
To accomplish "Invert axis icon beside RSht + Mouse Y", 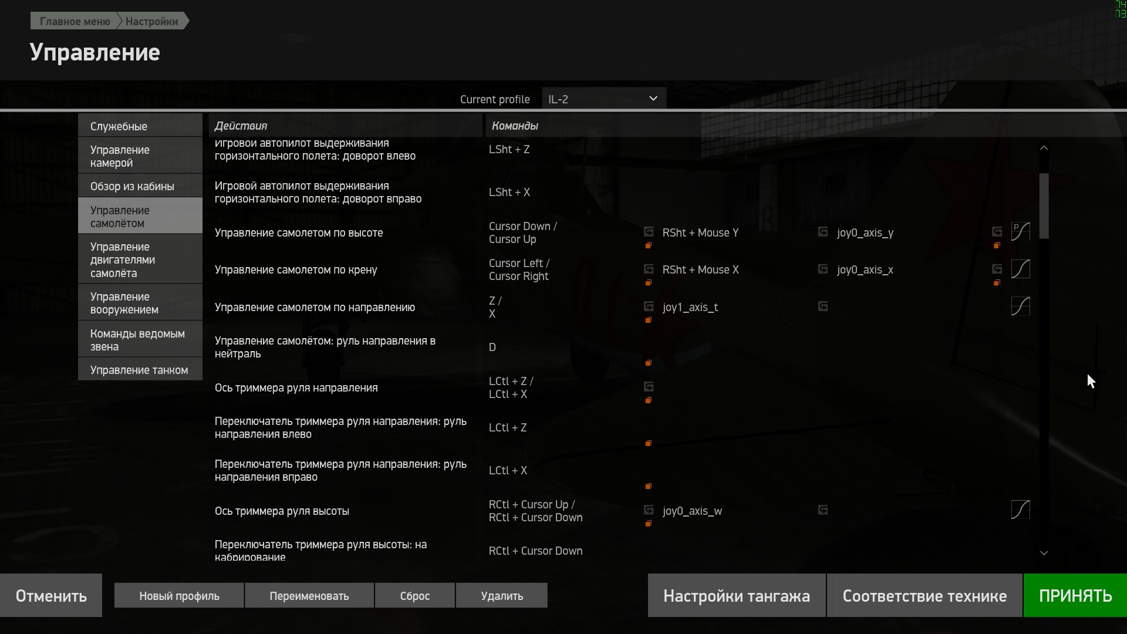I will (649, 232).
